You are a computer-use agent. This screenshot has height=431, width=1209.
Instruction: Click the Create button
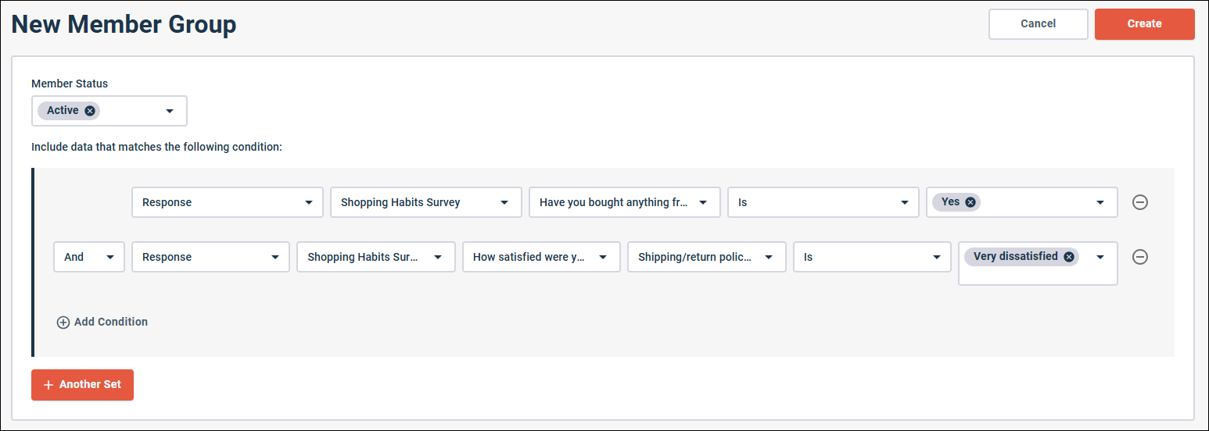[x=1144, y=24]
